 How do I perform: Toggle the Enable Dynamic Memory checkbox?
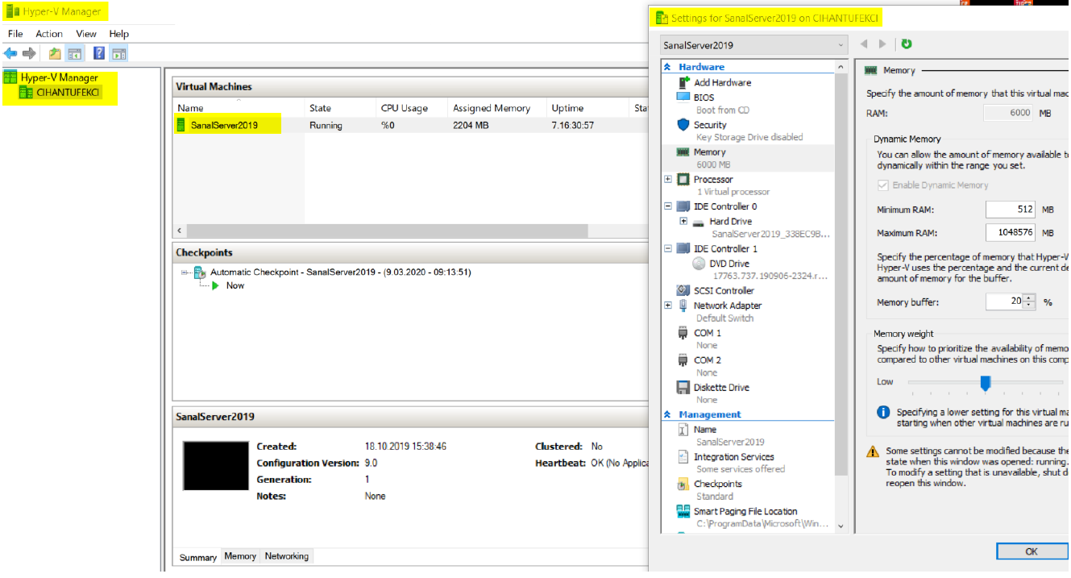tap(882, 185)
